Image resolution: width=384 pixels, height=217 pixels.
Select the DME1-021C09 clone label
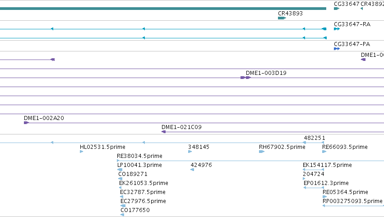pyautogui.click(x=181, y=127)
